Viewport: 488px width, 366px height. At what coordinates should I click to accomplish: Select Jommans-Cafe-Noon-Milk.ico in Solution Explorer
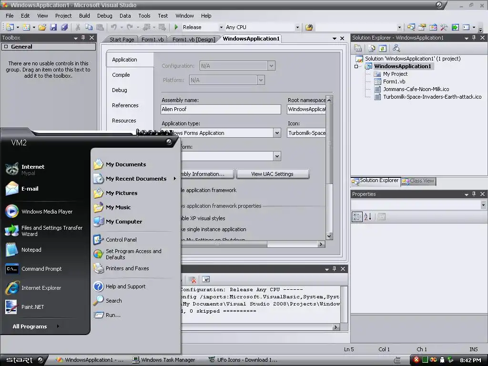416,89
